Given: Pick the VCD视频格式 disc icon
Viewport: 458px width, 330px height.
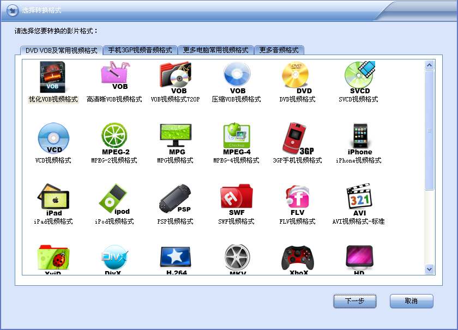Looking at the screenshot, I should (x=53, y=138).
